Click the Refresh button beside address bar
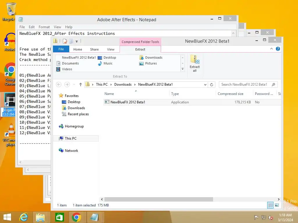This screenshot has height=223, width=298. [212, 84]
